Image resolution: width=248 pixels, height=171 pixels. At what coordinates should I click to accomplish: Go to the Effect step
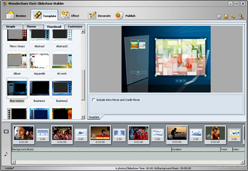70,15
